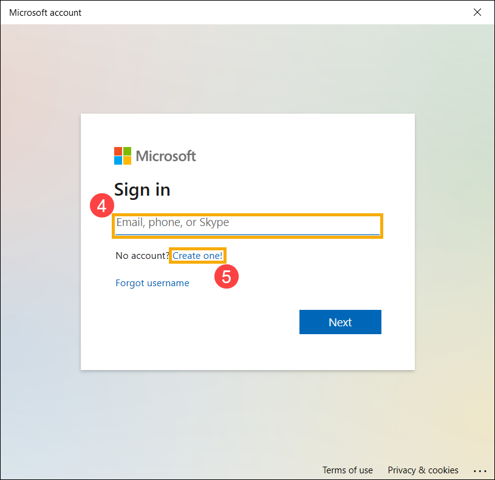Close the Microsoft account window
Screen dimensions: 495x480
tap(477, 12)
